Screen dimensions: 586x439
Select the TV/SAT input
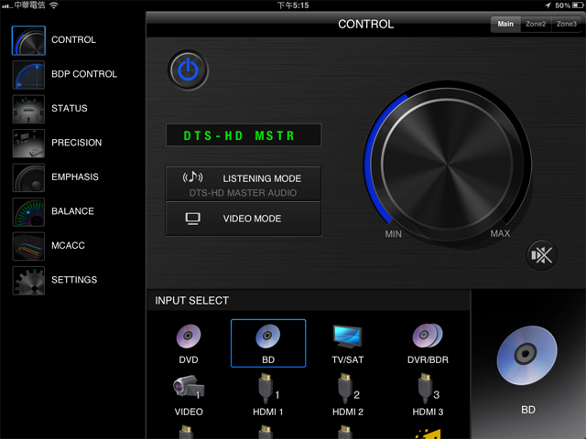[348, 344]
